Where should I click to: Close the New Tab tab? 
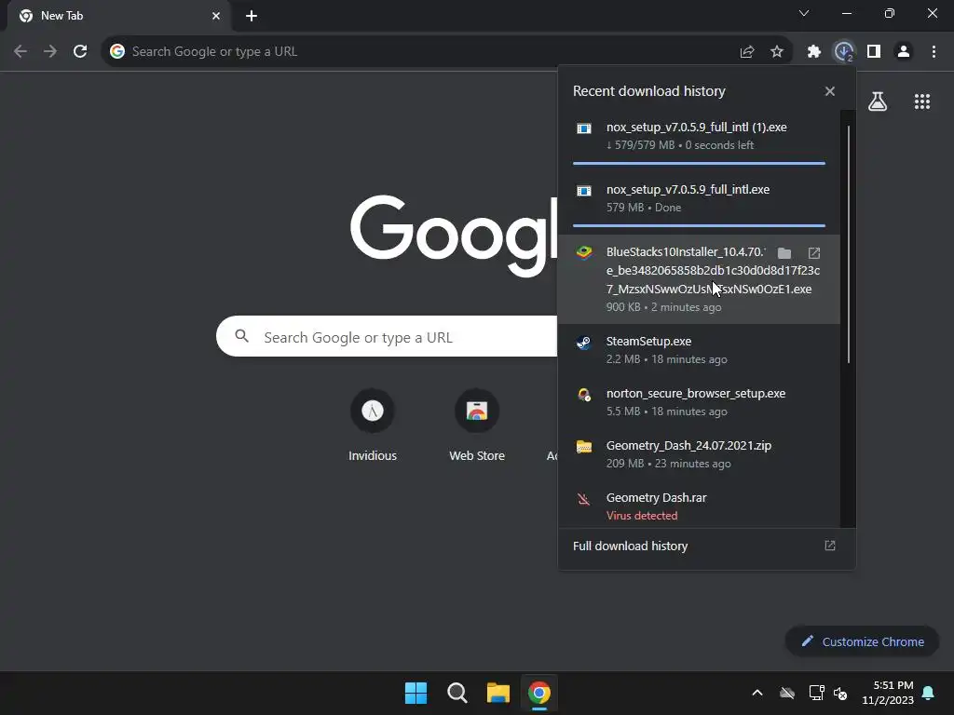pyautogui.click(x=216, y=16)
